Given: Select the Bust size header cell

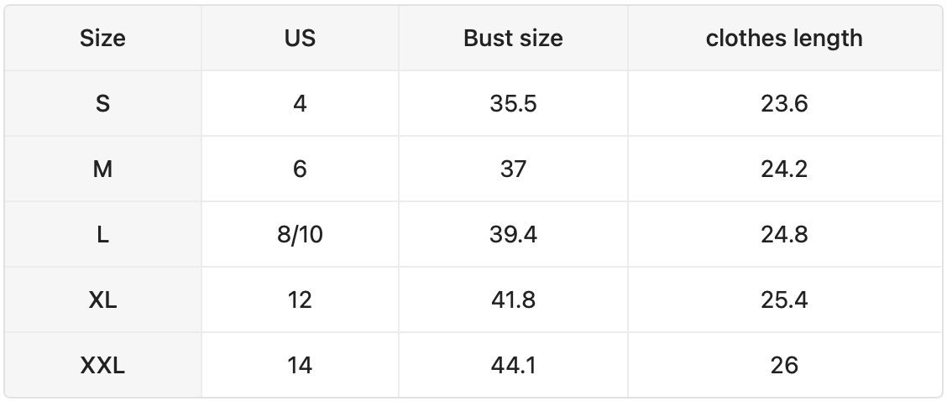Looking at the screenshot, I should pos(513,38).
